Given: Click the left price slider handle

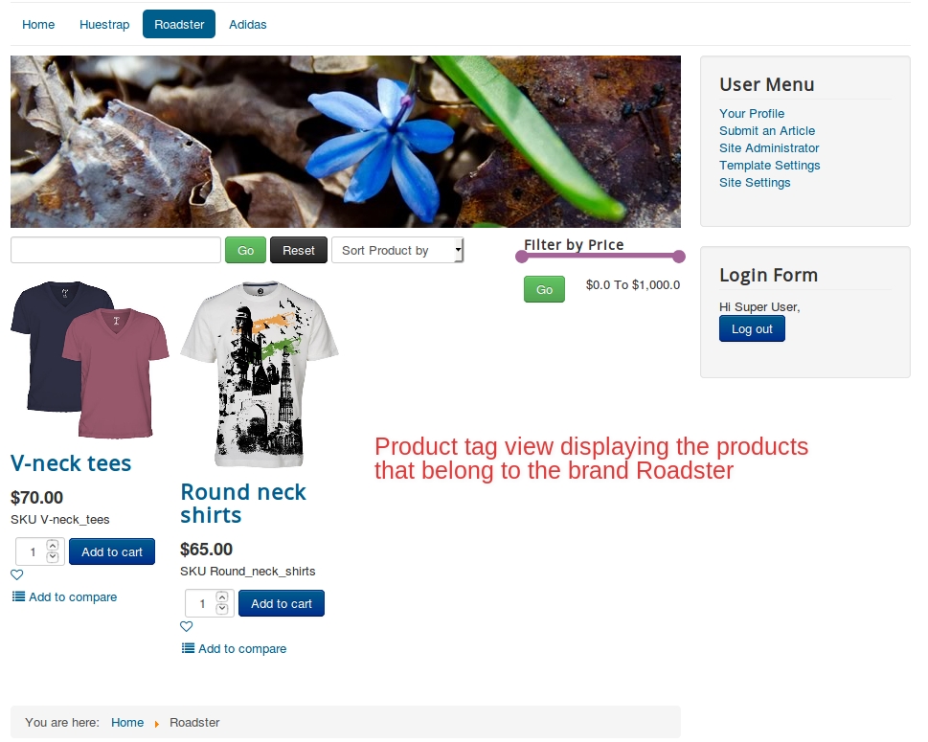Looking at the screenshot, I should tap(522, 257).
